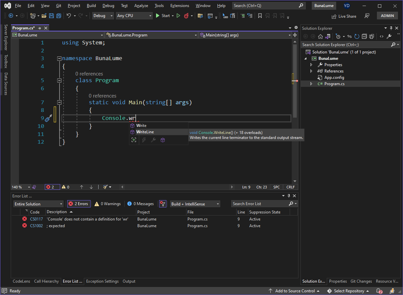Click the notifications bell in status bar

click(x=379, y=291)
